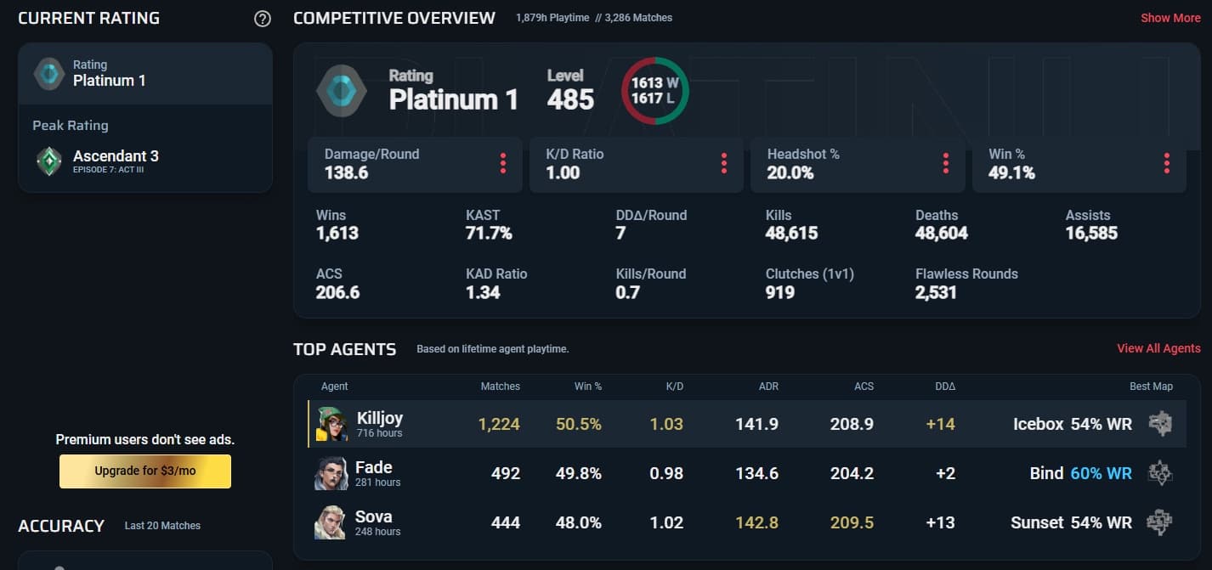Click the Headshot % 20.0% stat card
The image size is (1212, 570).
858,164
